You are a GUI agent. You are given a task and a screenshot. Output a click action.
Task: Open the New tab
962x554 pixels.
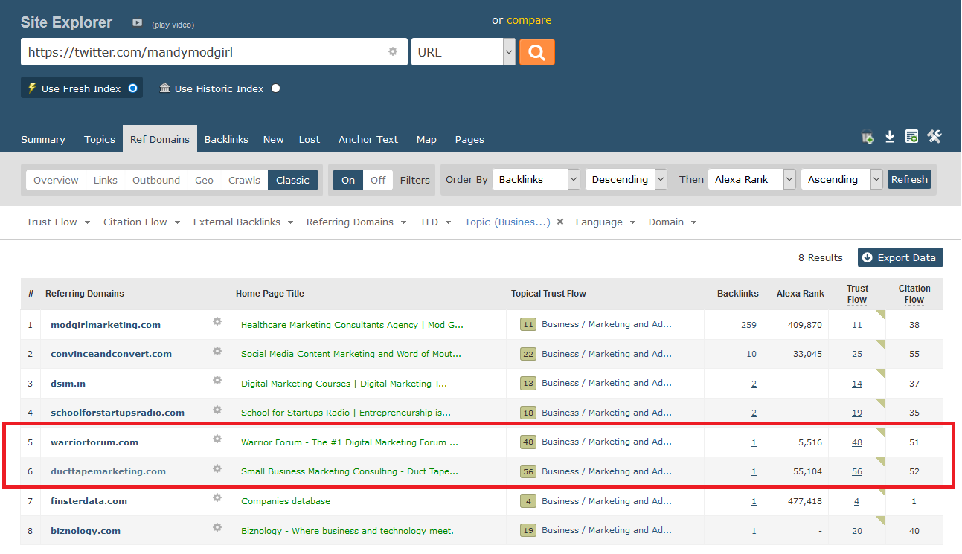coord(273,139)
